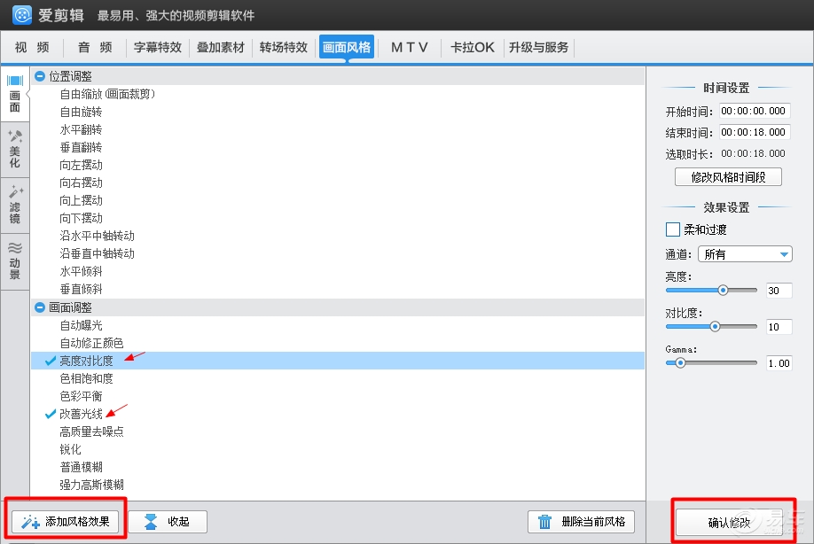Open the 卡拉OK tab

tap(473, 48)
